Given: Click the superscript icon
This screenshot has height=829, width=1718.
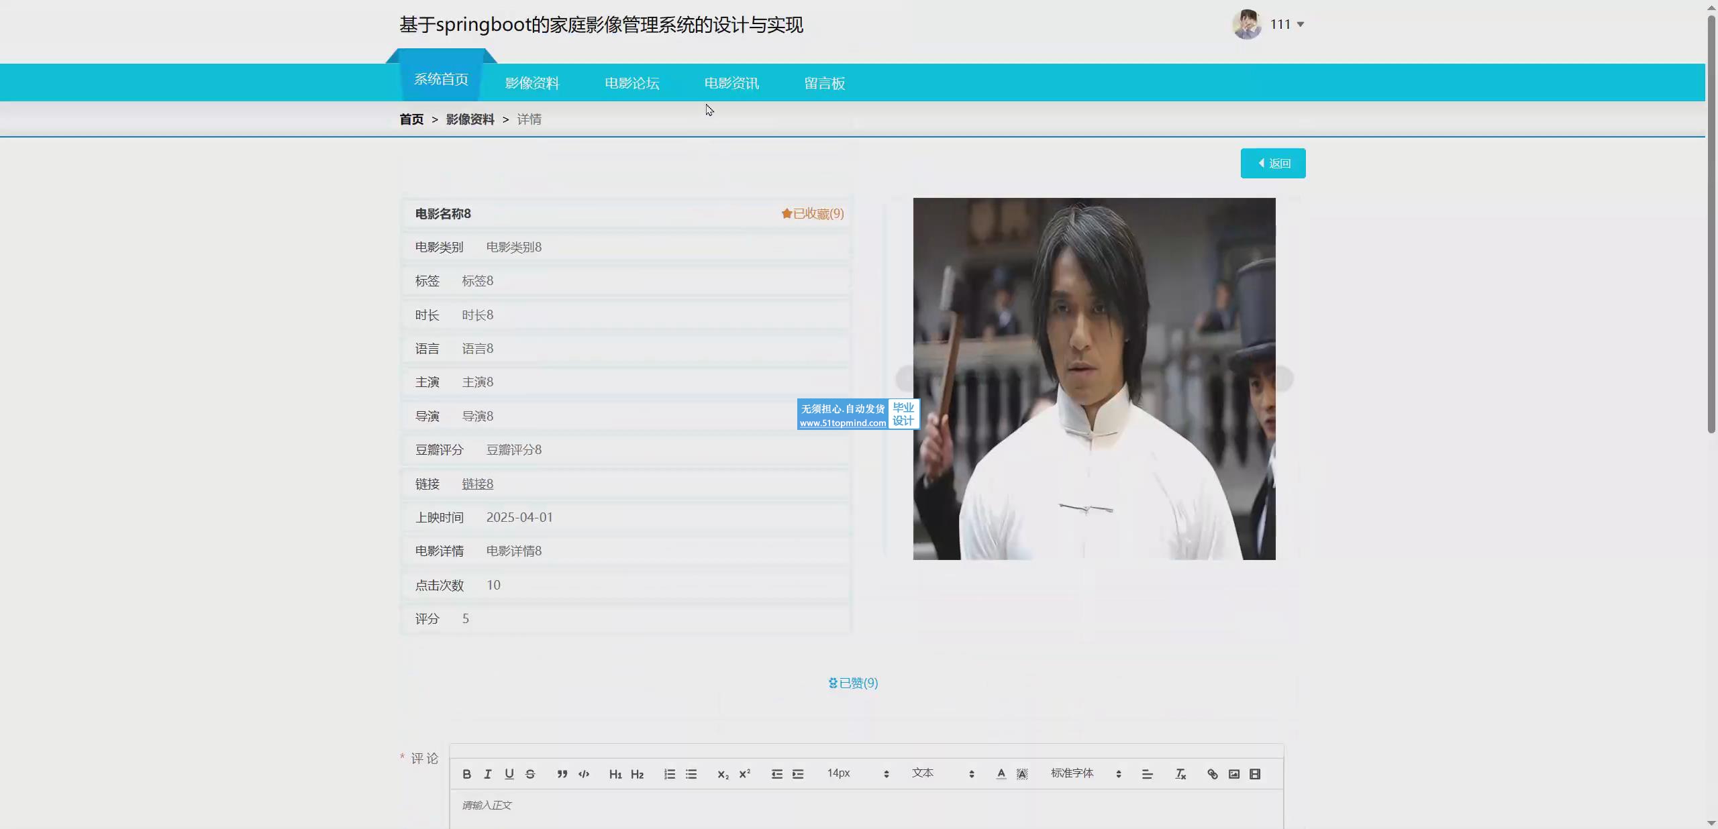Looking at the screenshot, I should coord(744,774).
